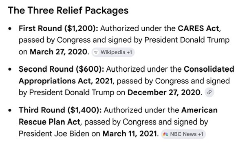Click the Third Round ($1,400) label
247x146 pixels.
coord(60,110)
